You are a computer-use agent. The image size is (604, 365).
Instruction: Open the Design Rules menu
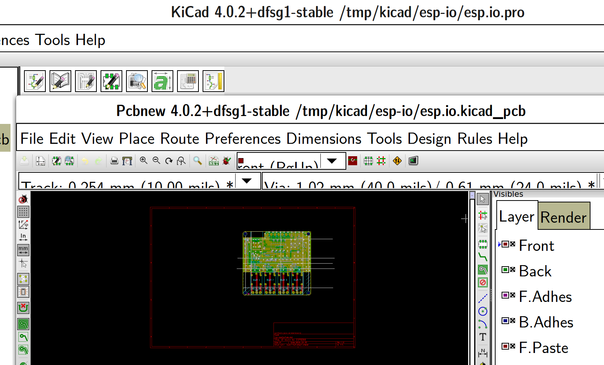click(x=450, y=139)
